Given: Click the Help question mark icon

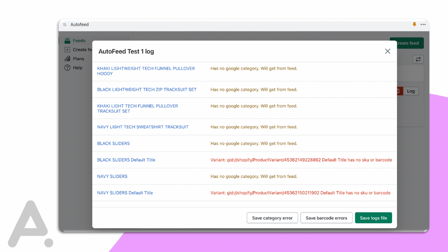Looking at the screenshot, I should click(67, 68).
